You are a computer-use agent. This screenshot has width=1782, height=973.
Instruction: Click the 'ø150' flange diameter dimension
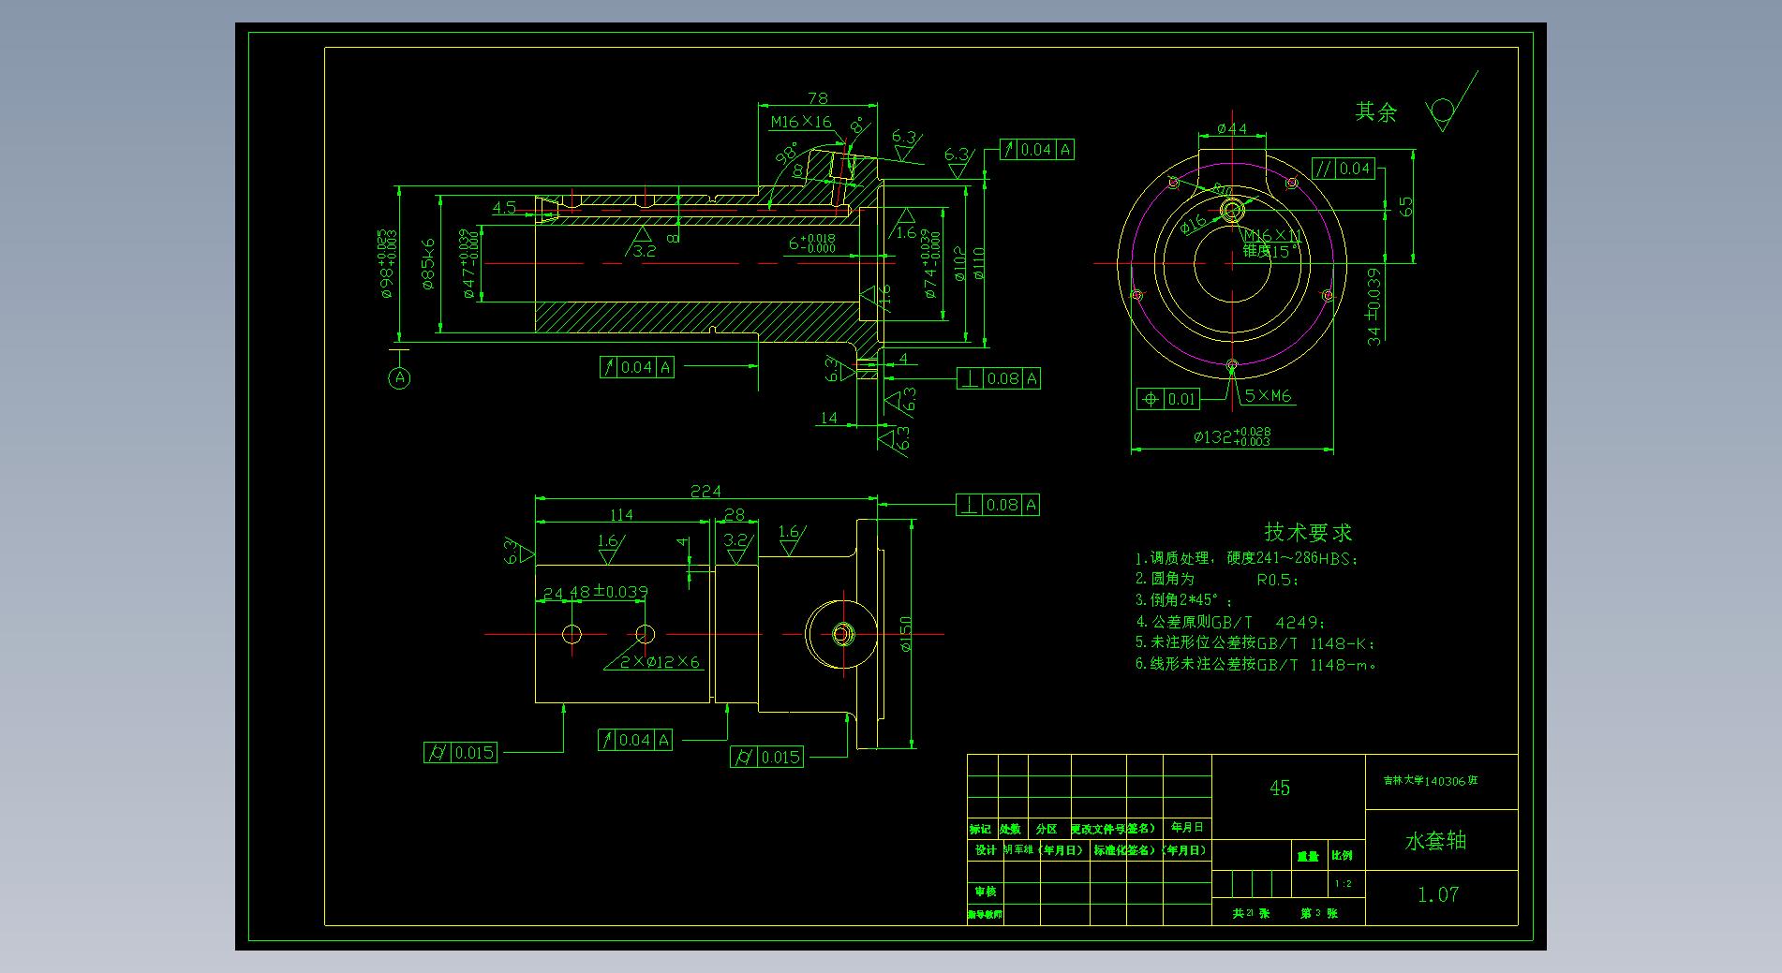tap(906, 634)
